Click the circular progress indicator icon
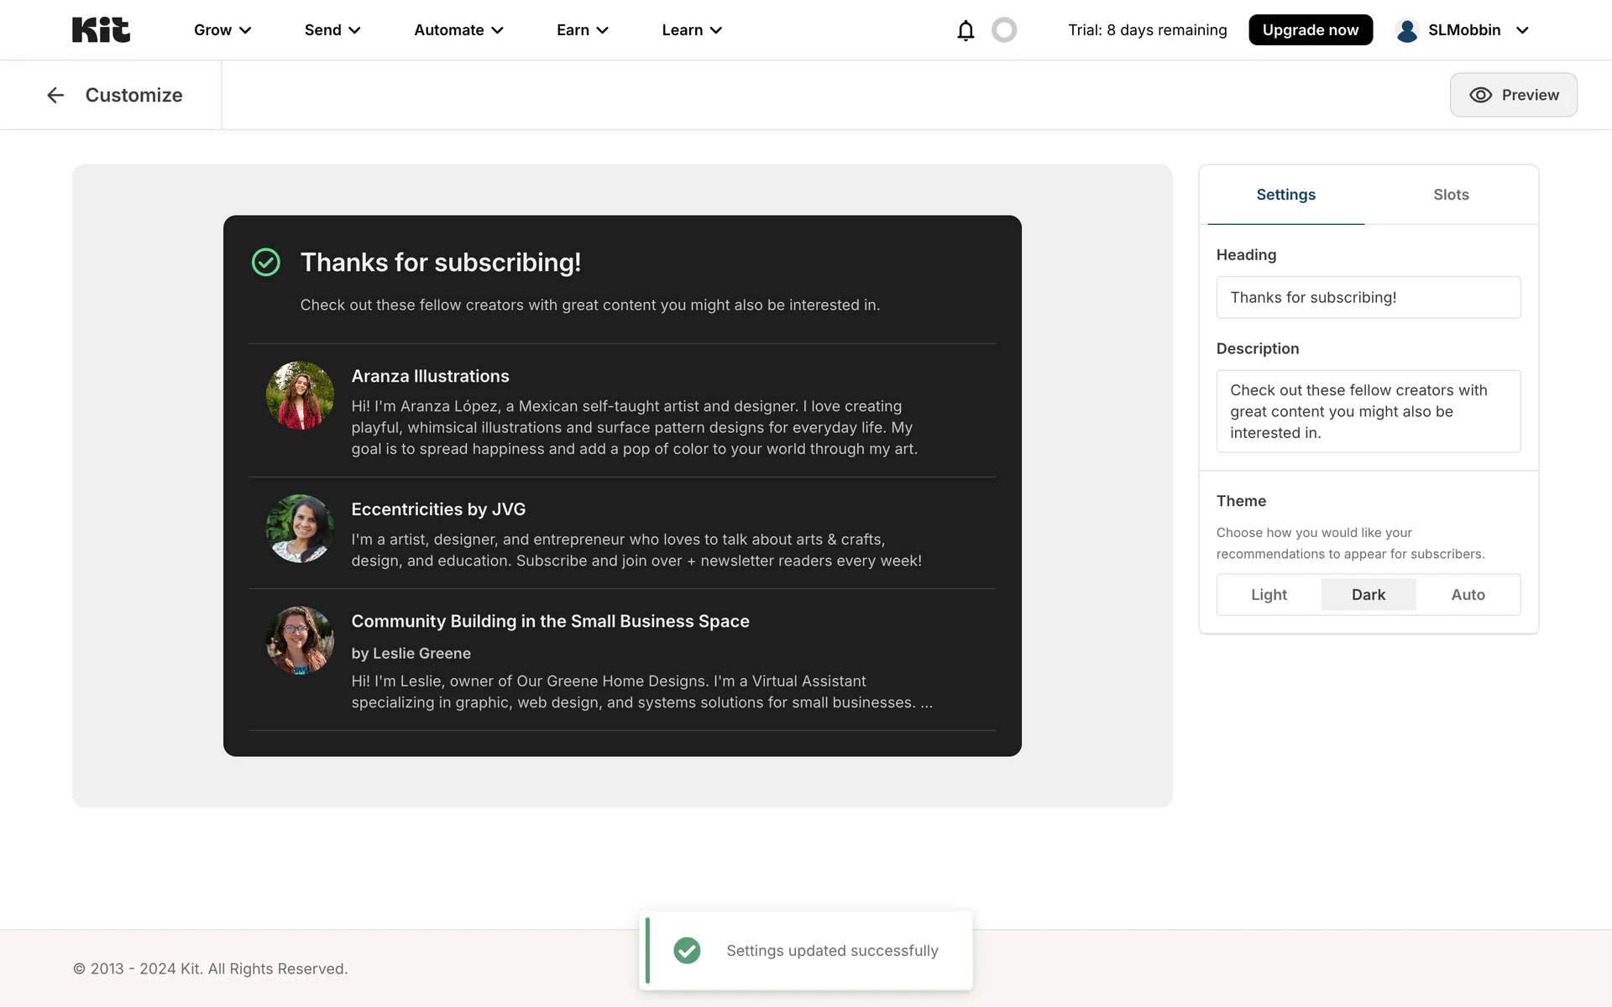 1003,30
